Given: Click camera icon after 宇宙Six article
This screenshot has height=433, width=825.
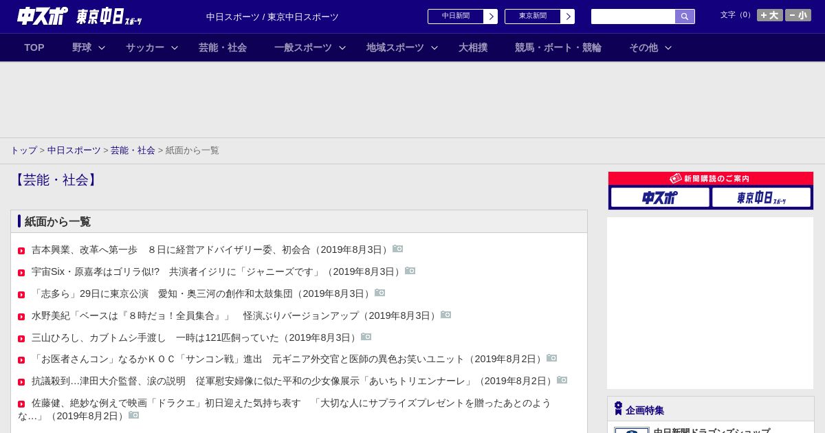Looking at the screenshot, I should tap(410, 271).
